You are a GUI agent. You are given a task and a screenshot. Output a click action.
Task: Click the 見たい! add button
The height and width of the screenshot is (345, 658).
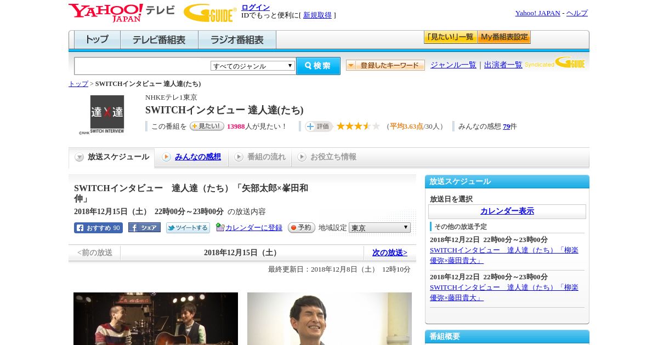pos(207,126)
